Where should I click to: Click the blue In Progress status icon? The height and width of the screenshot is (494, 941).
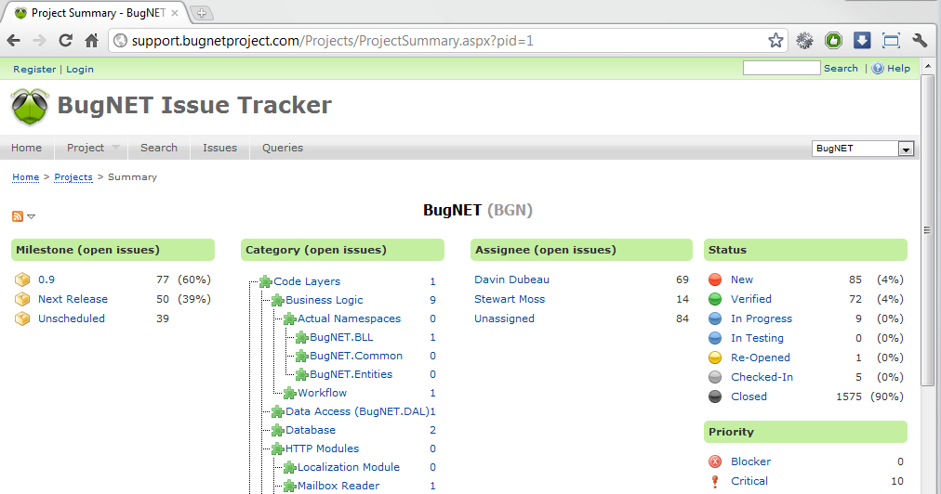tap(715, 318)
